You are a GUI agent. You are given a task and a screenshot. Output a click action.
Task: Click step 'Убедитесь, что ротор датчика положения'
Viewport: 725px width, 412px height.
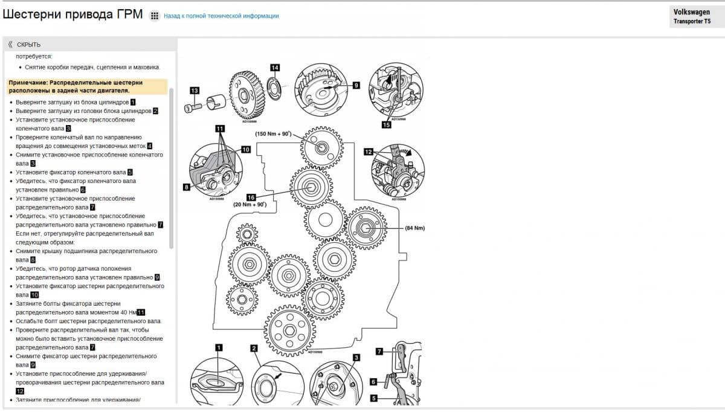click(x=88, y=272)
